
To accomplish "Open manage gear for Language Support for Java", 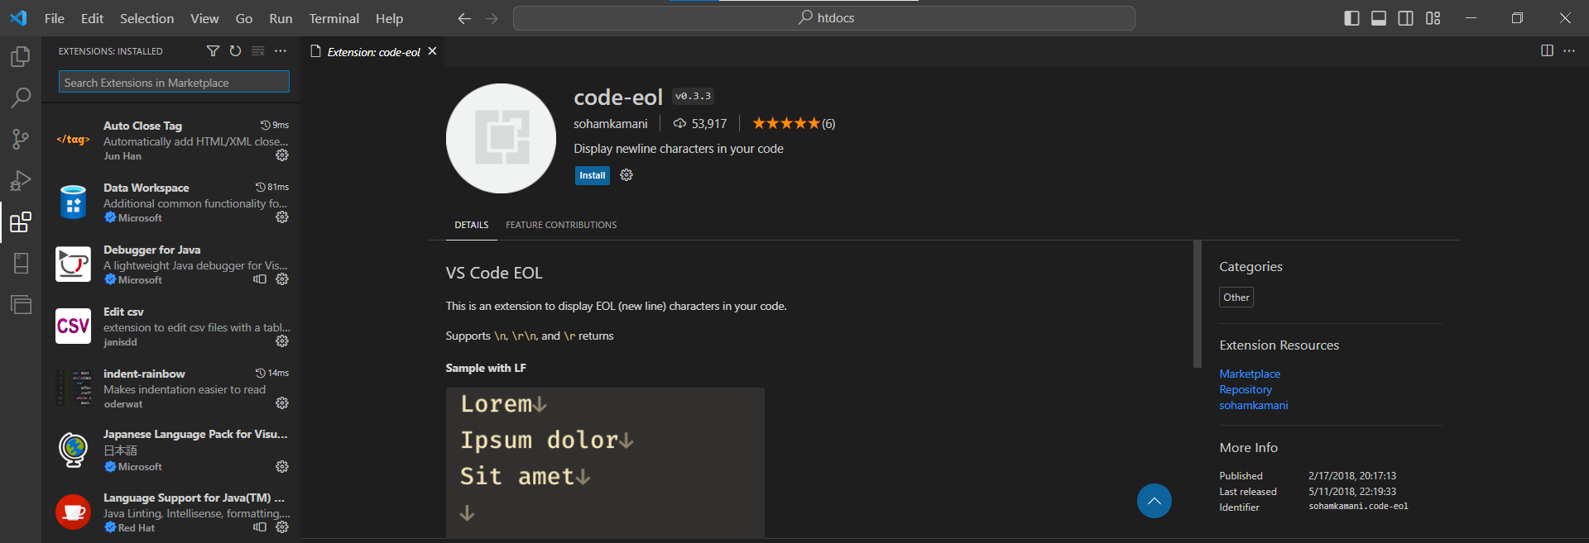I will tap(282, 527).
